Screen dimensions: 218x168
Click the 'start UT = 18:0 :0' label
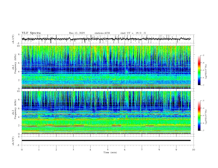point(133,33)
